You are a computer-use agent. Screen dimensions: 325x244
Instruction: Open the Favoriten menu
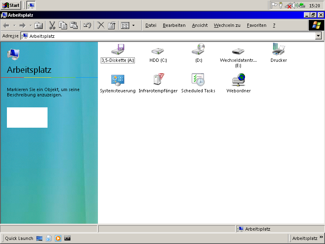(x=256, y=25)
